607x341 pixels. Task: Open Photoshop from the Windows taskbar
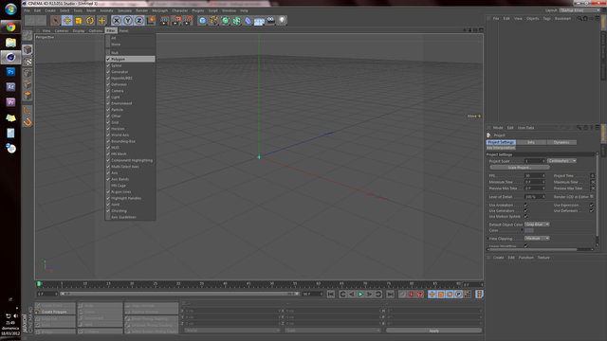coord(10,72)
